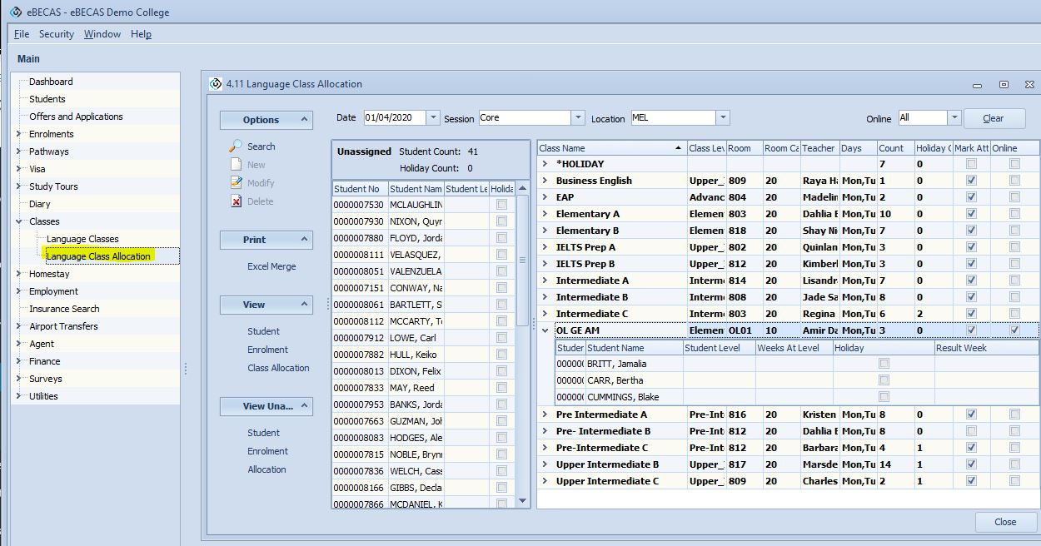Screen dimensions: 1041x546
Task: Open the Security menu
Action: (x=57, y=34)
